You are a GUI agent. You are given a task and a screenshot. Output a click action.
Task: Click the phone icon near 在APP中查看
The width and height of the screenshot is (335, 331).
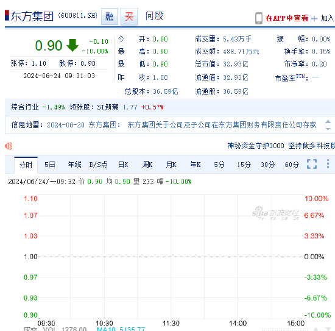click(x=259, y=18)
